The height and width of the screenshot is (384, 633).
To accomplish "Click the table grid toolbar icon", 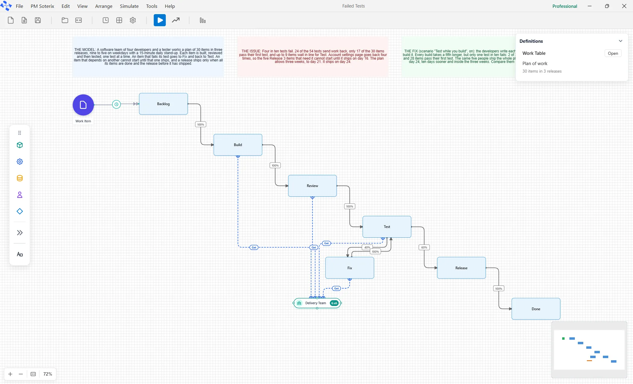I will point(119,20).
